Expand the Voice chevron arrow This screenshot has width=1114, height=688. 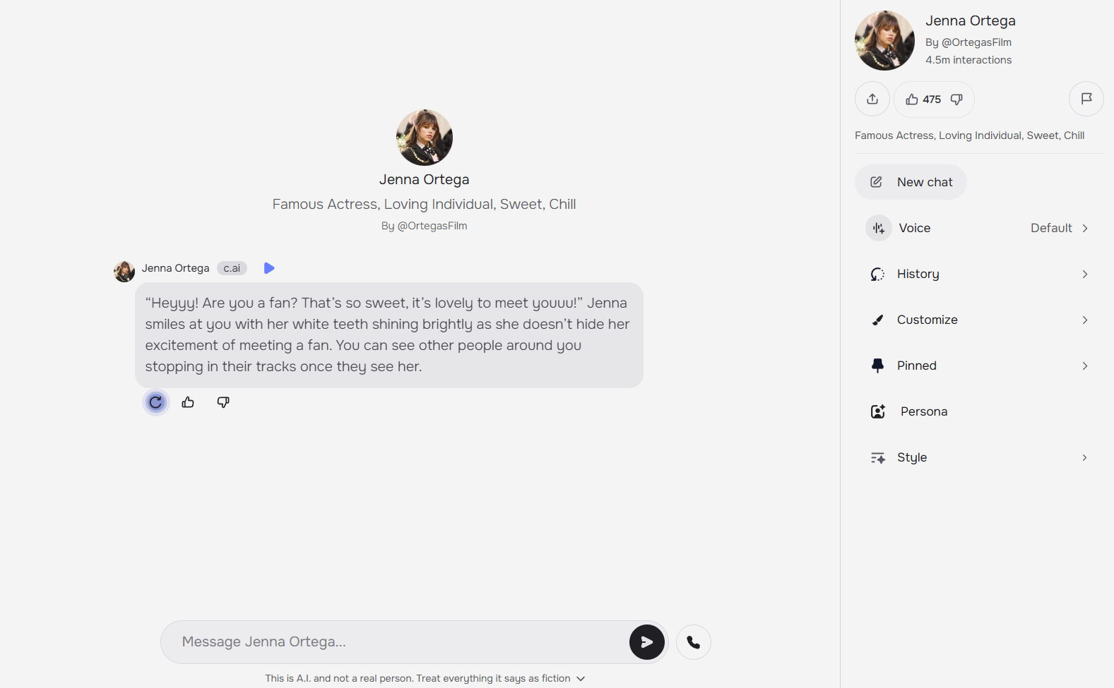tap(1085, 228)
